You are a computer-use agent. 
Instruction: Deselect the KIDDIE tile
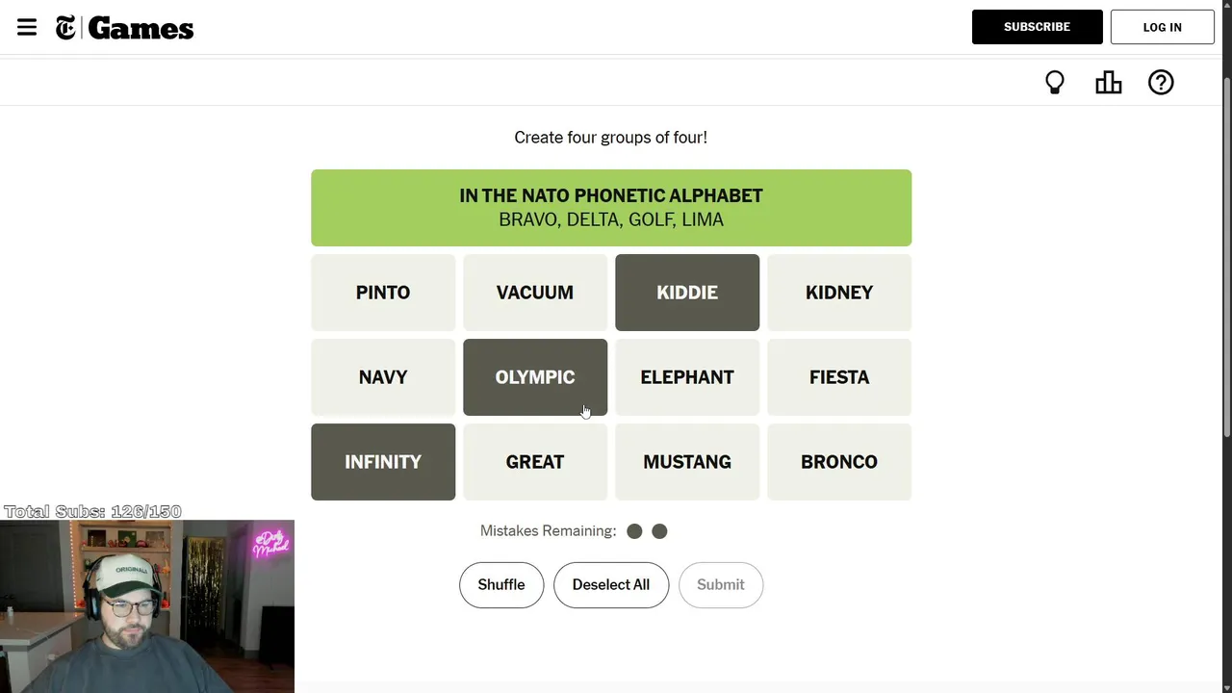tap(687, 293)
